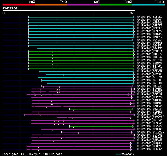Click the red 20% identity legend segment
This screenshot has height=156, width=167.
point(19,5)
